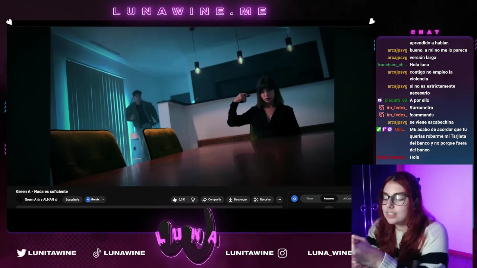The width and height of the screenshot is (477, 268).
Task: Switch to the Resumen tab
Action: pyautogui.click(x=329, y=199)
